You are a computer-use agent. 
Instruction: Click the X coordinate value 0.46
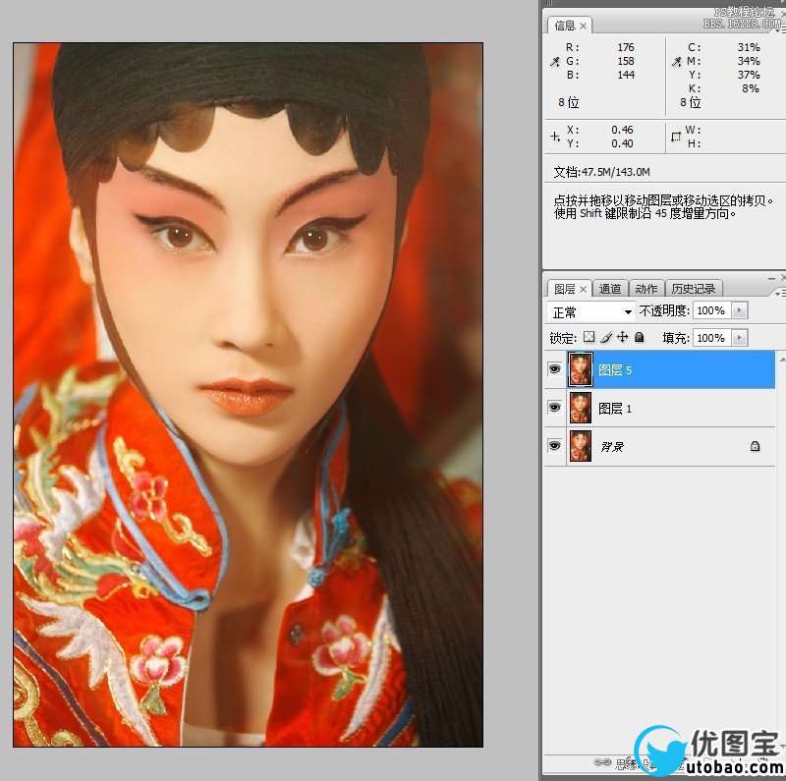click(x=622, y=130)
